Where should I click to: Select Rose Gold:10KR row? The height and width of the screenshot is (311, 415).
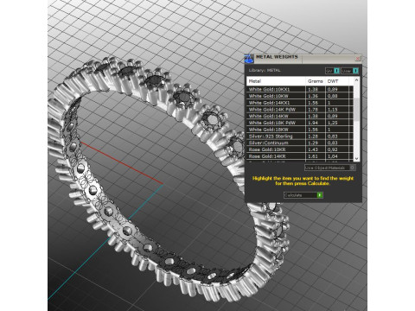coord(300,149)
